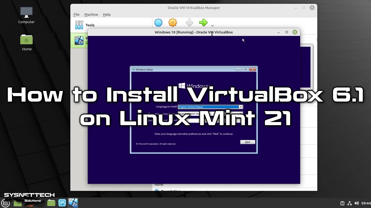
Task: Click the 09:44 clock in the panel
Action: tap(366, 203)
